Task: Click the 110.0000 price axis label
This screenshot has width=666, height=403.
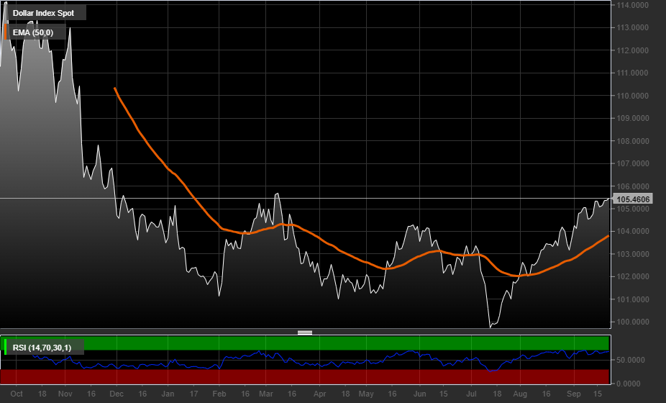Action: click(x=632, y=96)
